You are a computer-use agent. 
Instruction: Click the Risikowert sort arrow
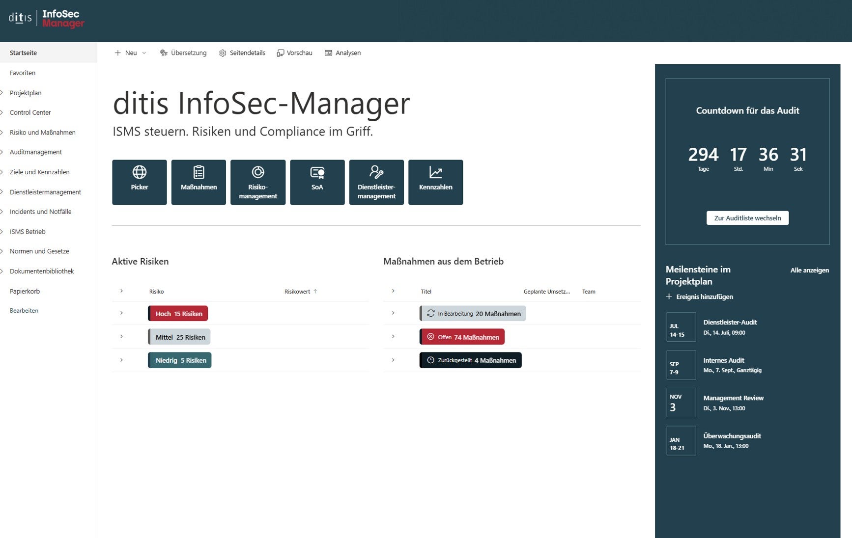click(315, 292)
